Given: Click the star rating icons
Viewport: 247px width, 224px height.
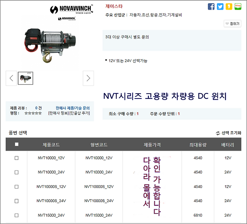Looking at the screenshot, I should (x=33, y=113).
